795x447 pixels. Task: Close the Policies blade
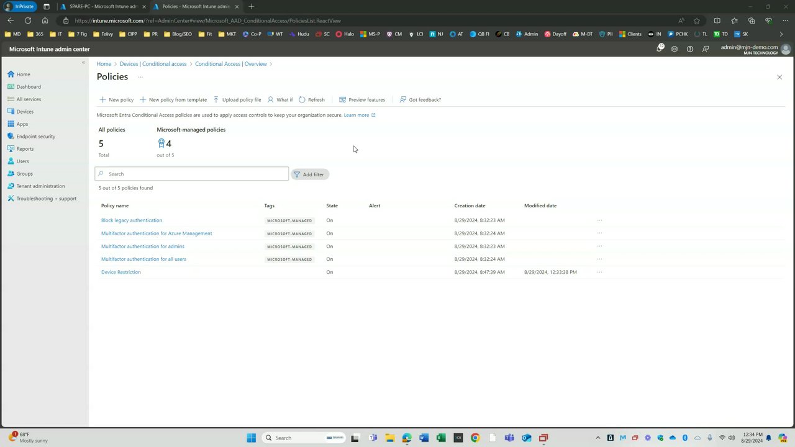(779, 77)
